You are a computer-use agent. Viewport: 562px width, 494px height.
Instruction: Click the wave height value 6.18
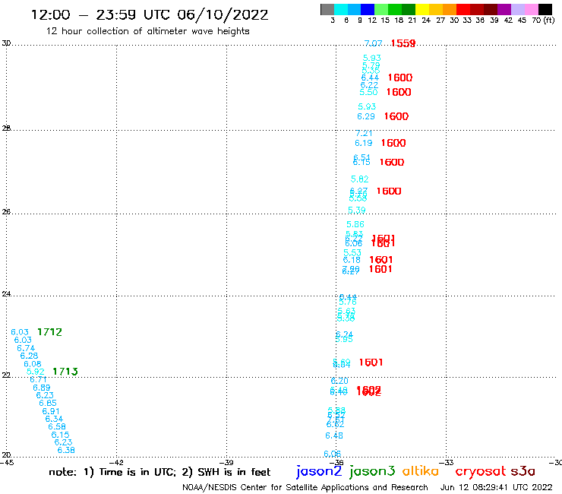(352, 260)
